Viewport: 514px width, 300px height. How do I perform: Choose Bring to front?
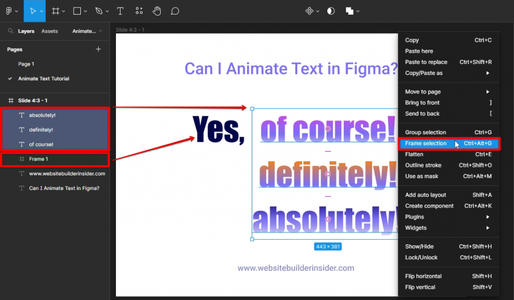pos(448,103)
